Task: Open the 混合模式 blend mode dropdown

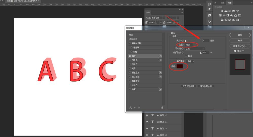Action: coord(195,49)
